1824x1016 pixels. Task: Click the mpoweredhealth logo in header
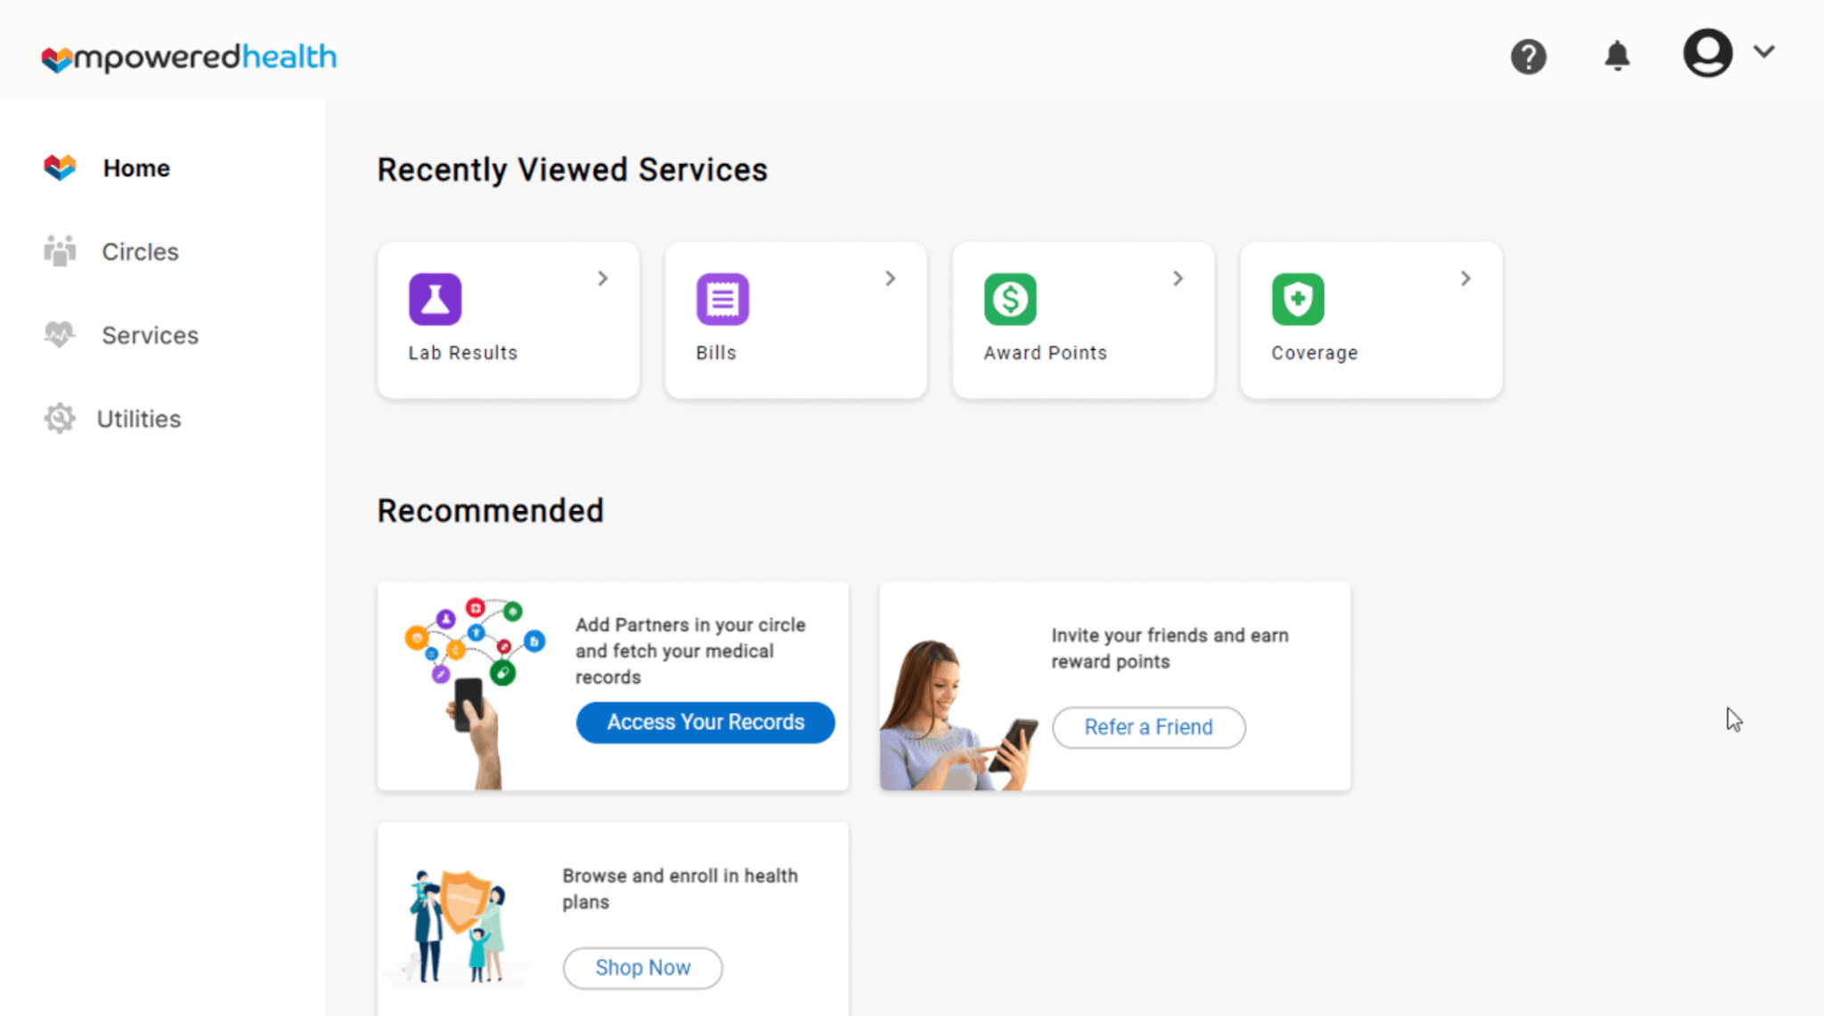coord(189,58)
